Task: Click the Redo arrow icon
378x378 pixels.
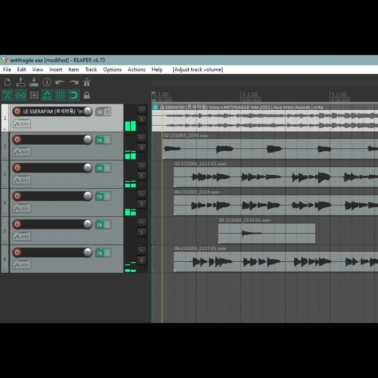Action: (x=73, y=82)
